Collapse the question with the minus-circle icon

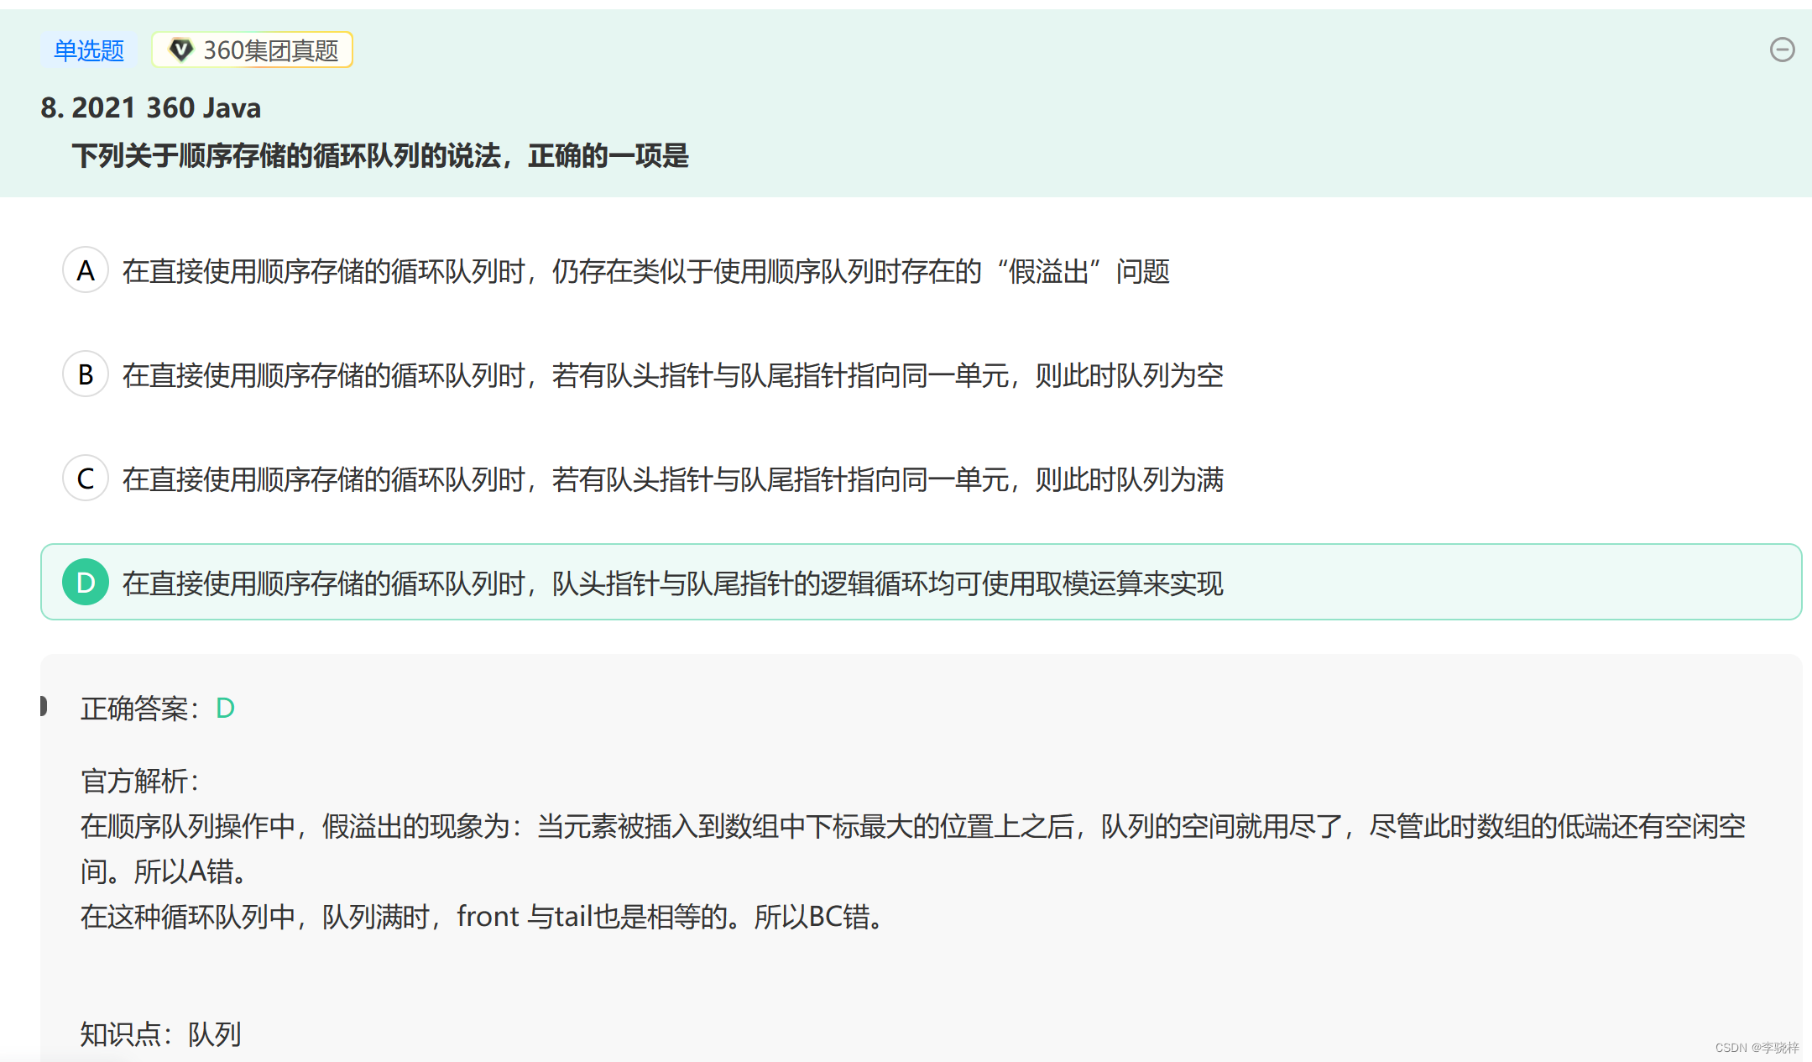click(1782, 50)
